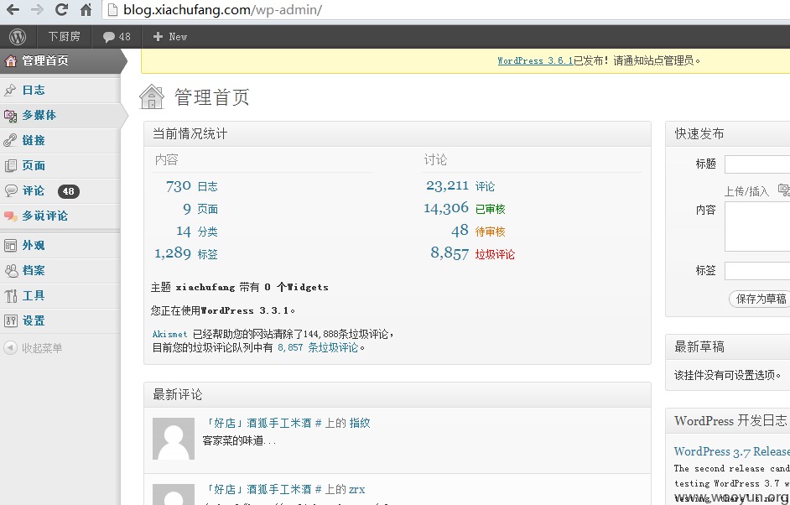Click the house icon beside 管理首页 sidebar
The image size is (790, 505).
pos(11,61)
